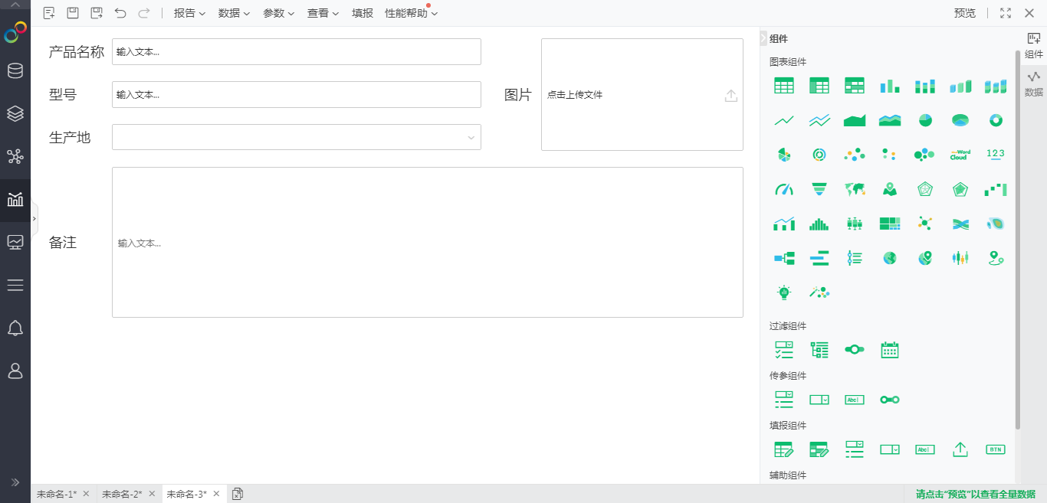Add the tree filter component
This screenshot has height=503, width=1047.
point(819,350)
